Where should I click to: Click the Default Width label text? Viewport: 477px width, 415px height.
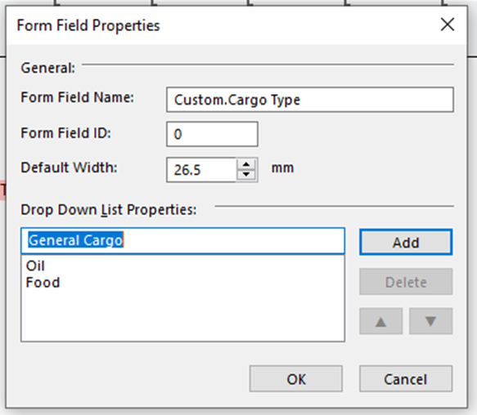69,167
